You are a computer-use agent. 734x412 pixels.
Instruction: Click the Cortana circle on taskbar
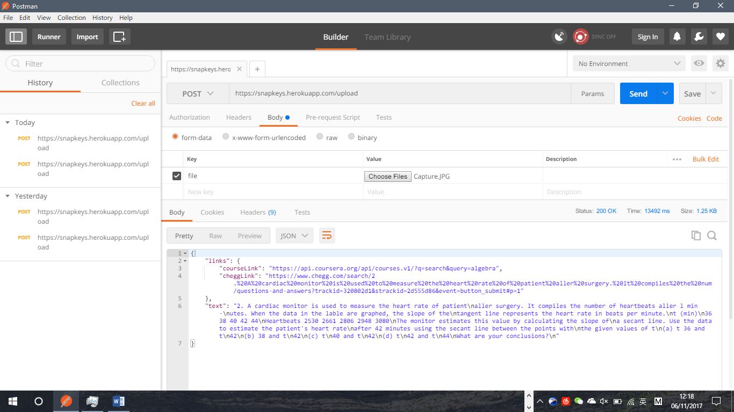point(39,401)
